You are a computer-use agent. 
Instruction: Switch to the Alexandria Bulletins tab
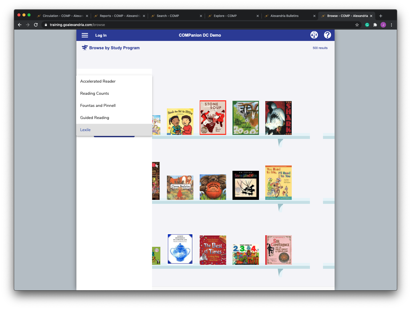coord(290,16)
